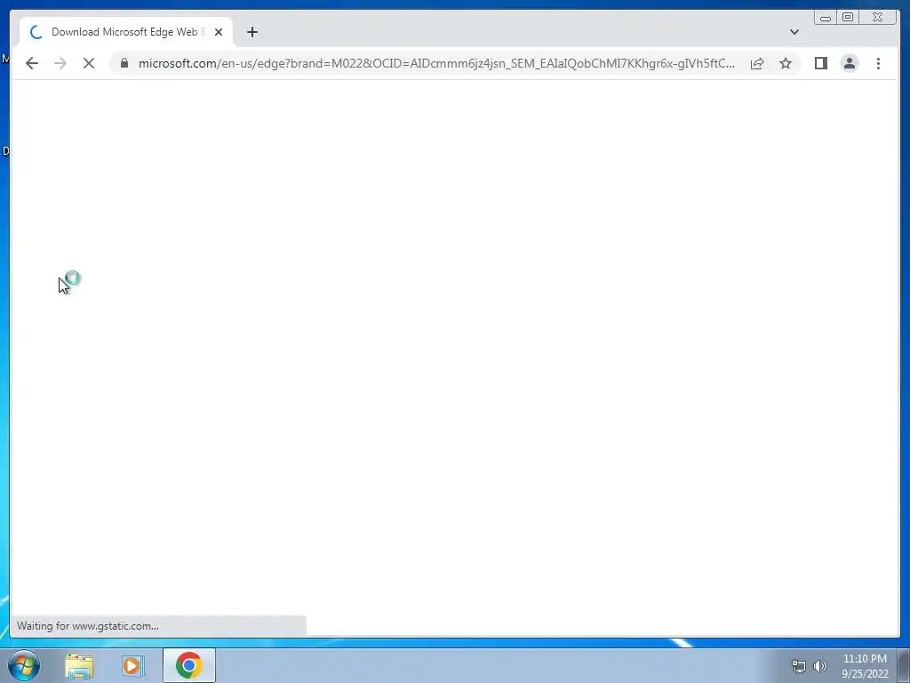Bookmark this tab with star icon
This screenshot has width=910, height=683.
[x=786, y=63]
